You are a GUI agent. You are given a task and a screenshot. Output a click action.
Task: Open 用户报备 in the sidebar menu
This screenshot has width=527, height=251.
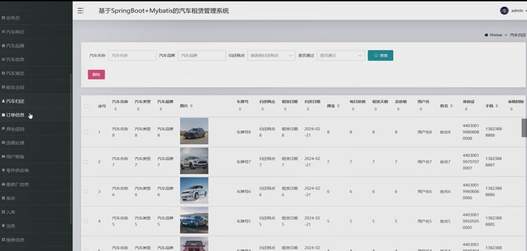[15, 157]
